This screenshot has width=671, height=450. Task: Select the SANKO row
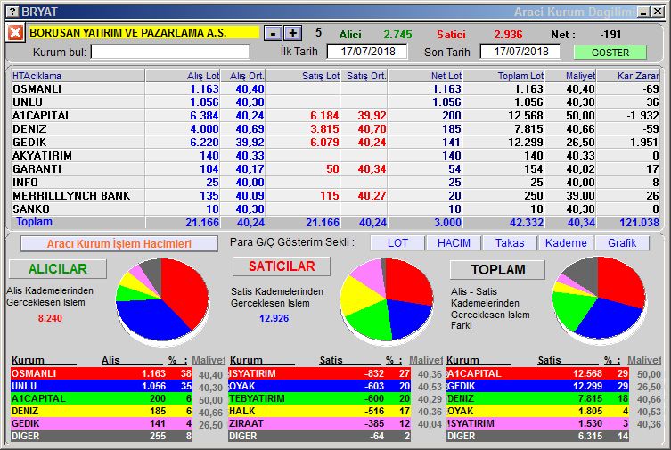[x=335, y=209]
